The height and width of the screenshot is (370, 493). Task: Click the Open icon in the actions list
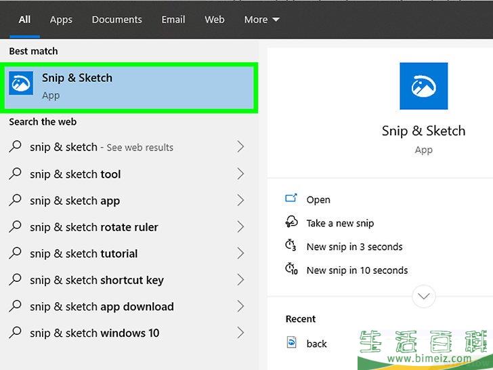pos(291,199)
